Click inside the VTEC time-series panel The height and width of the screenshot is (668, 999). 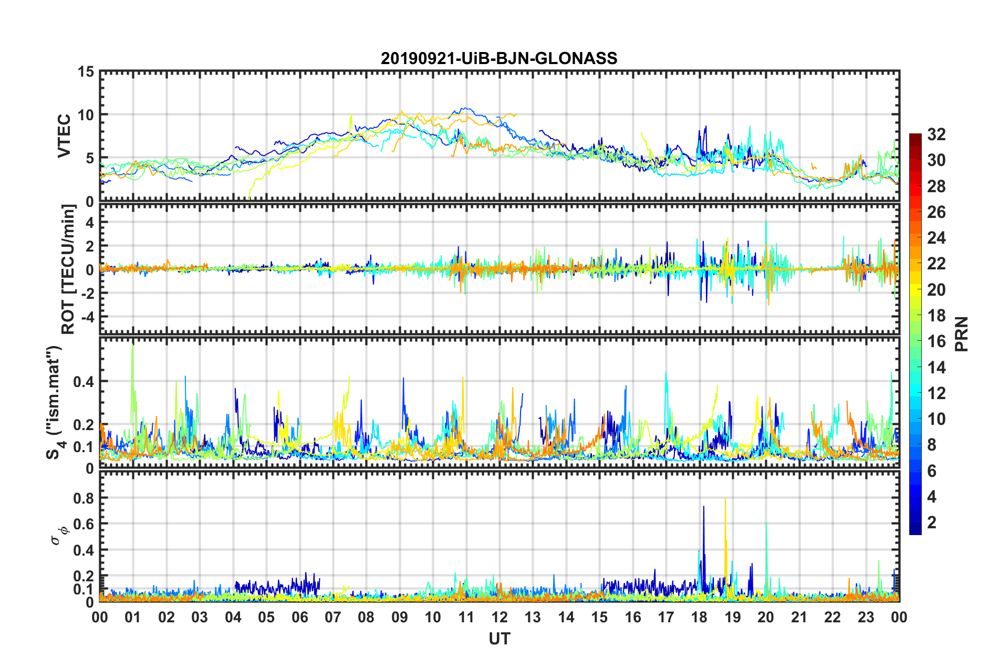499,136
